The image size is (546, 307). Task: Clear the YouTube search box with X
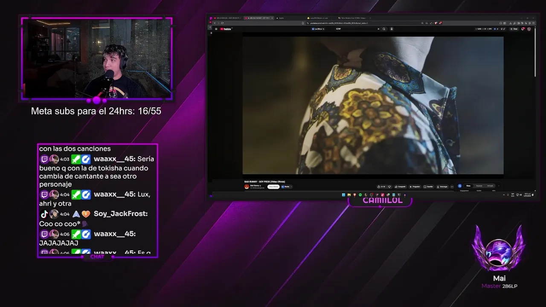click(x=378, y=29)
